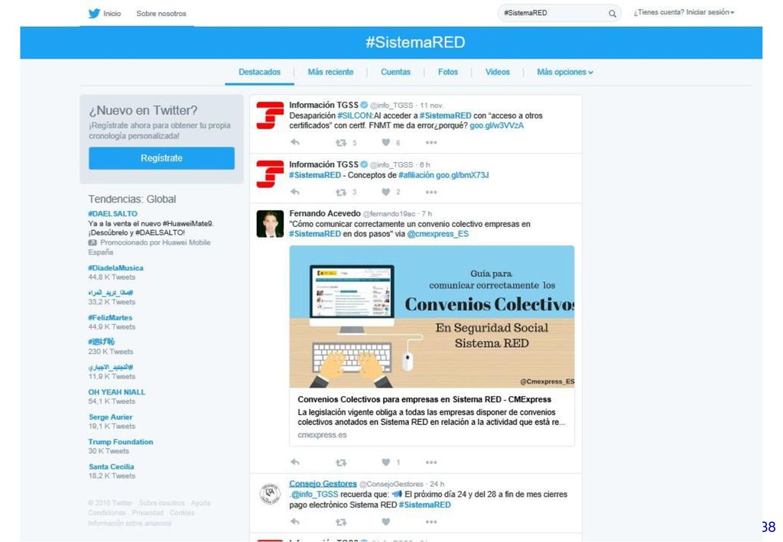Click the cmexpress.es domain link
Screen dimensions: 783x542
point(322,435)
